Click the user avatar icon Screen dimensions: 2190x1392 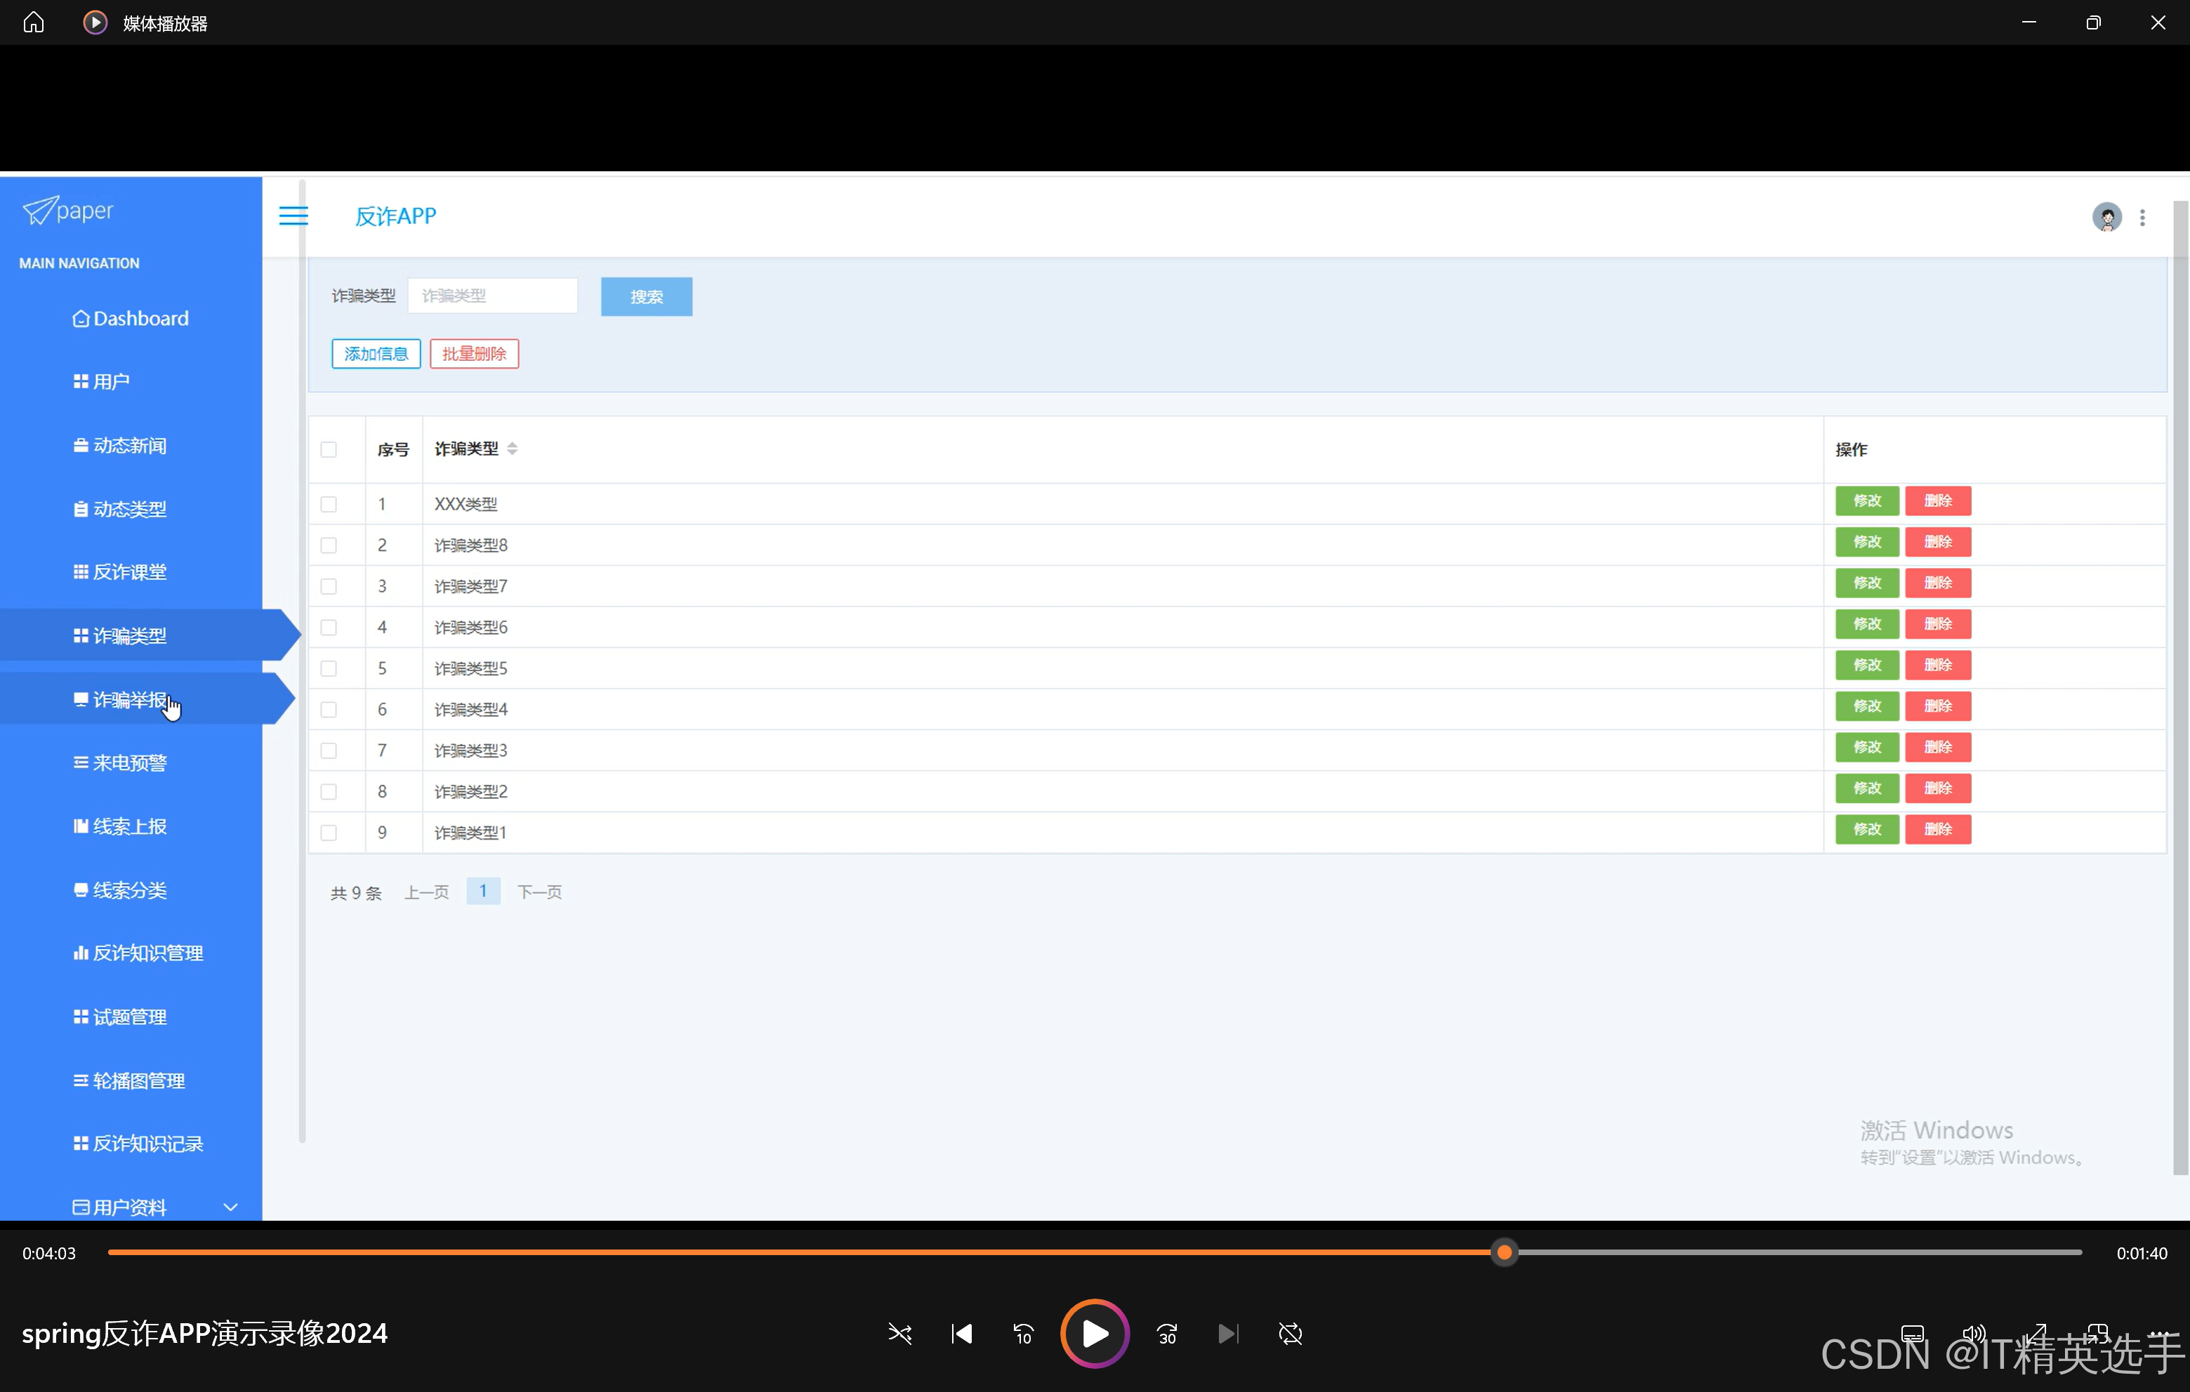2106,218
